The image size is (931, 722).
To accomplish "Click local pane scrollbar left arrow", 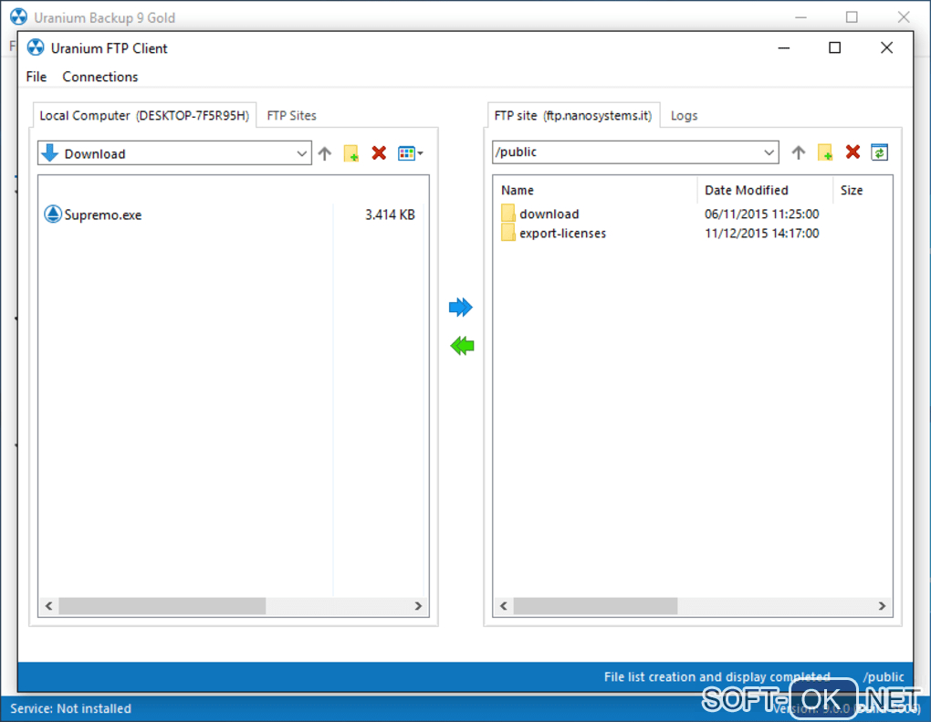I will (48, 606).
